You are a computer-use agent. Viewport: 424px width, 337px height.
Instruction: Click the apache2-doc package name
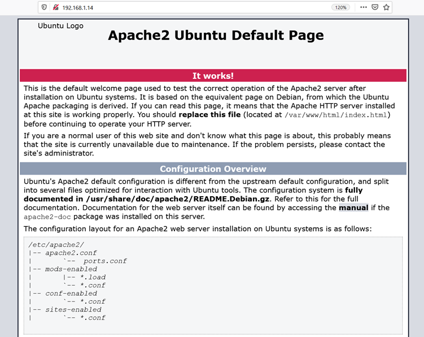click(x=47, y=216)
